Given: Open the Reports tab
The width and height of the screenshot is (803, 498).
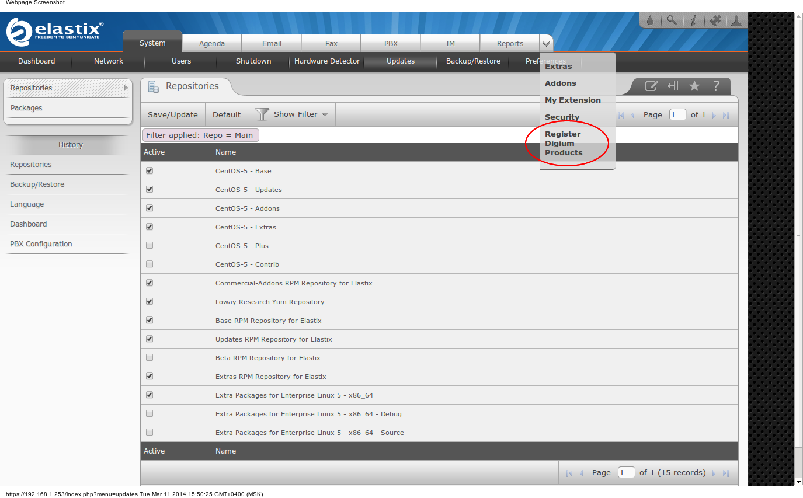Looking at the screenshot, I should [510, 43].
